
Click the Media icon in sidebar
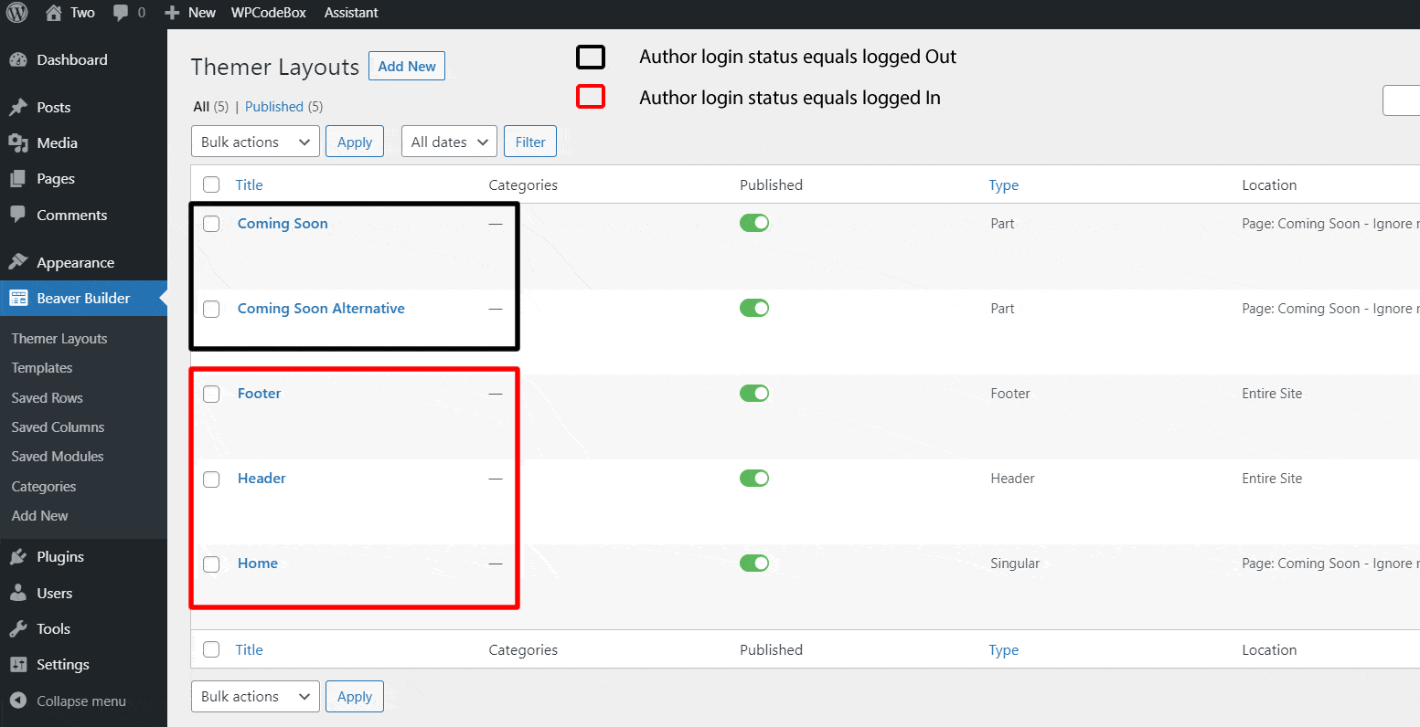coord(18,143)
